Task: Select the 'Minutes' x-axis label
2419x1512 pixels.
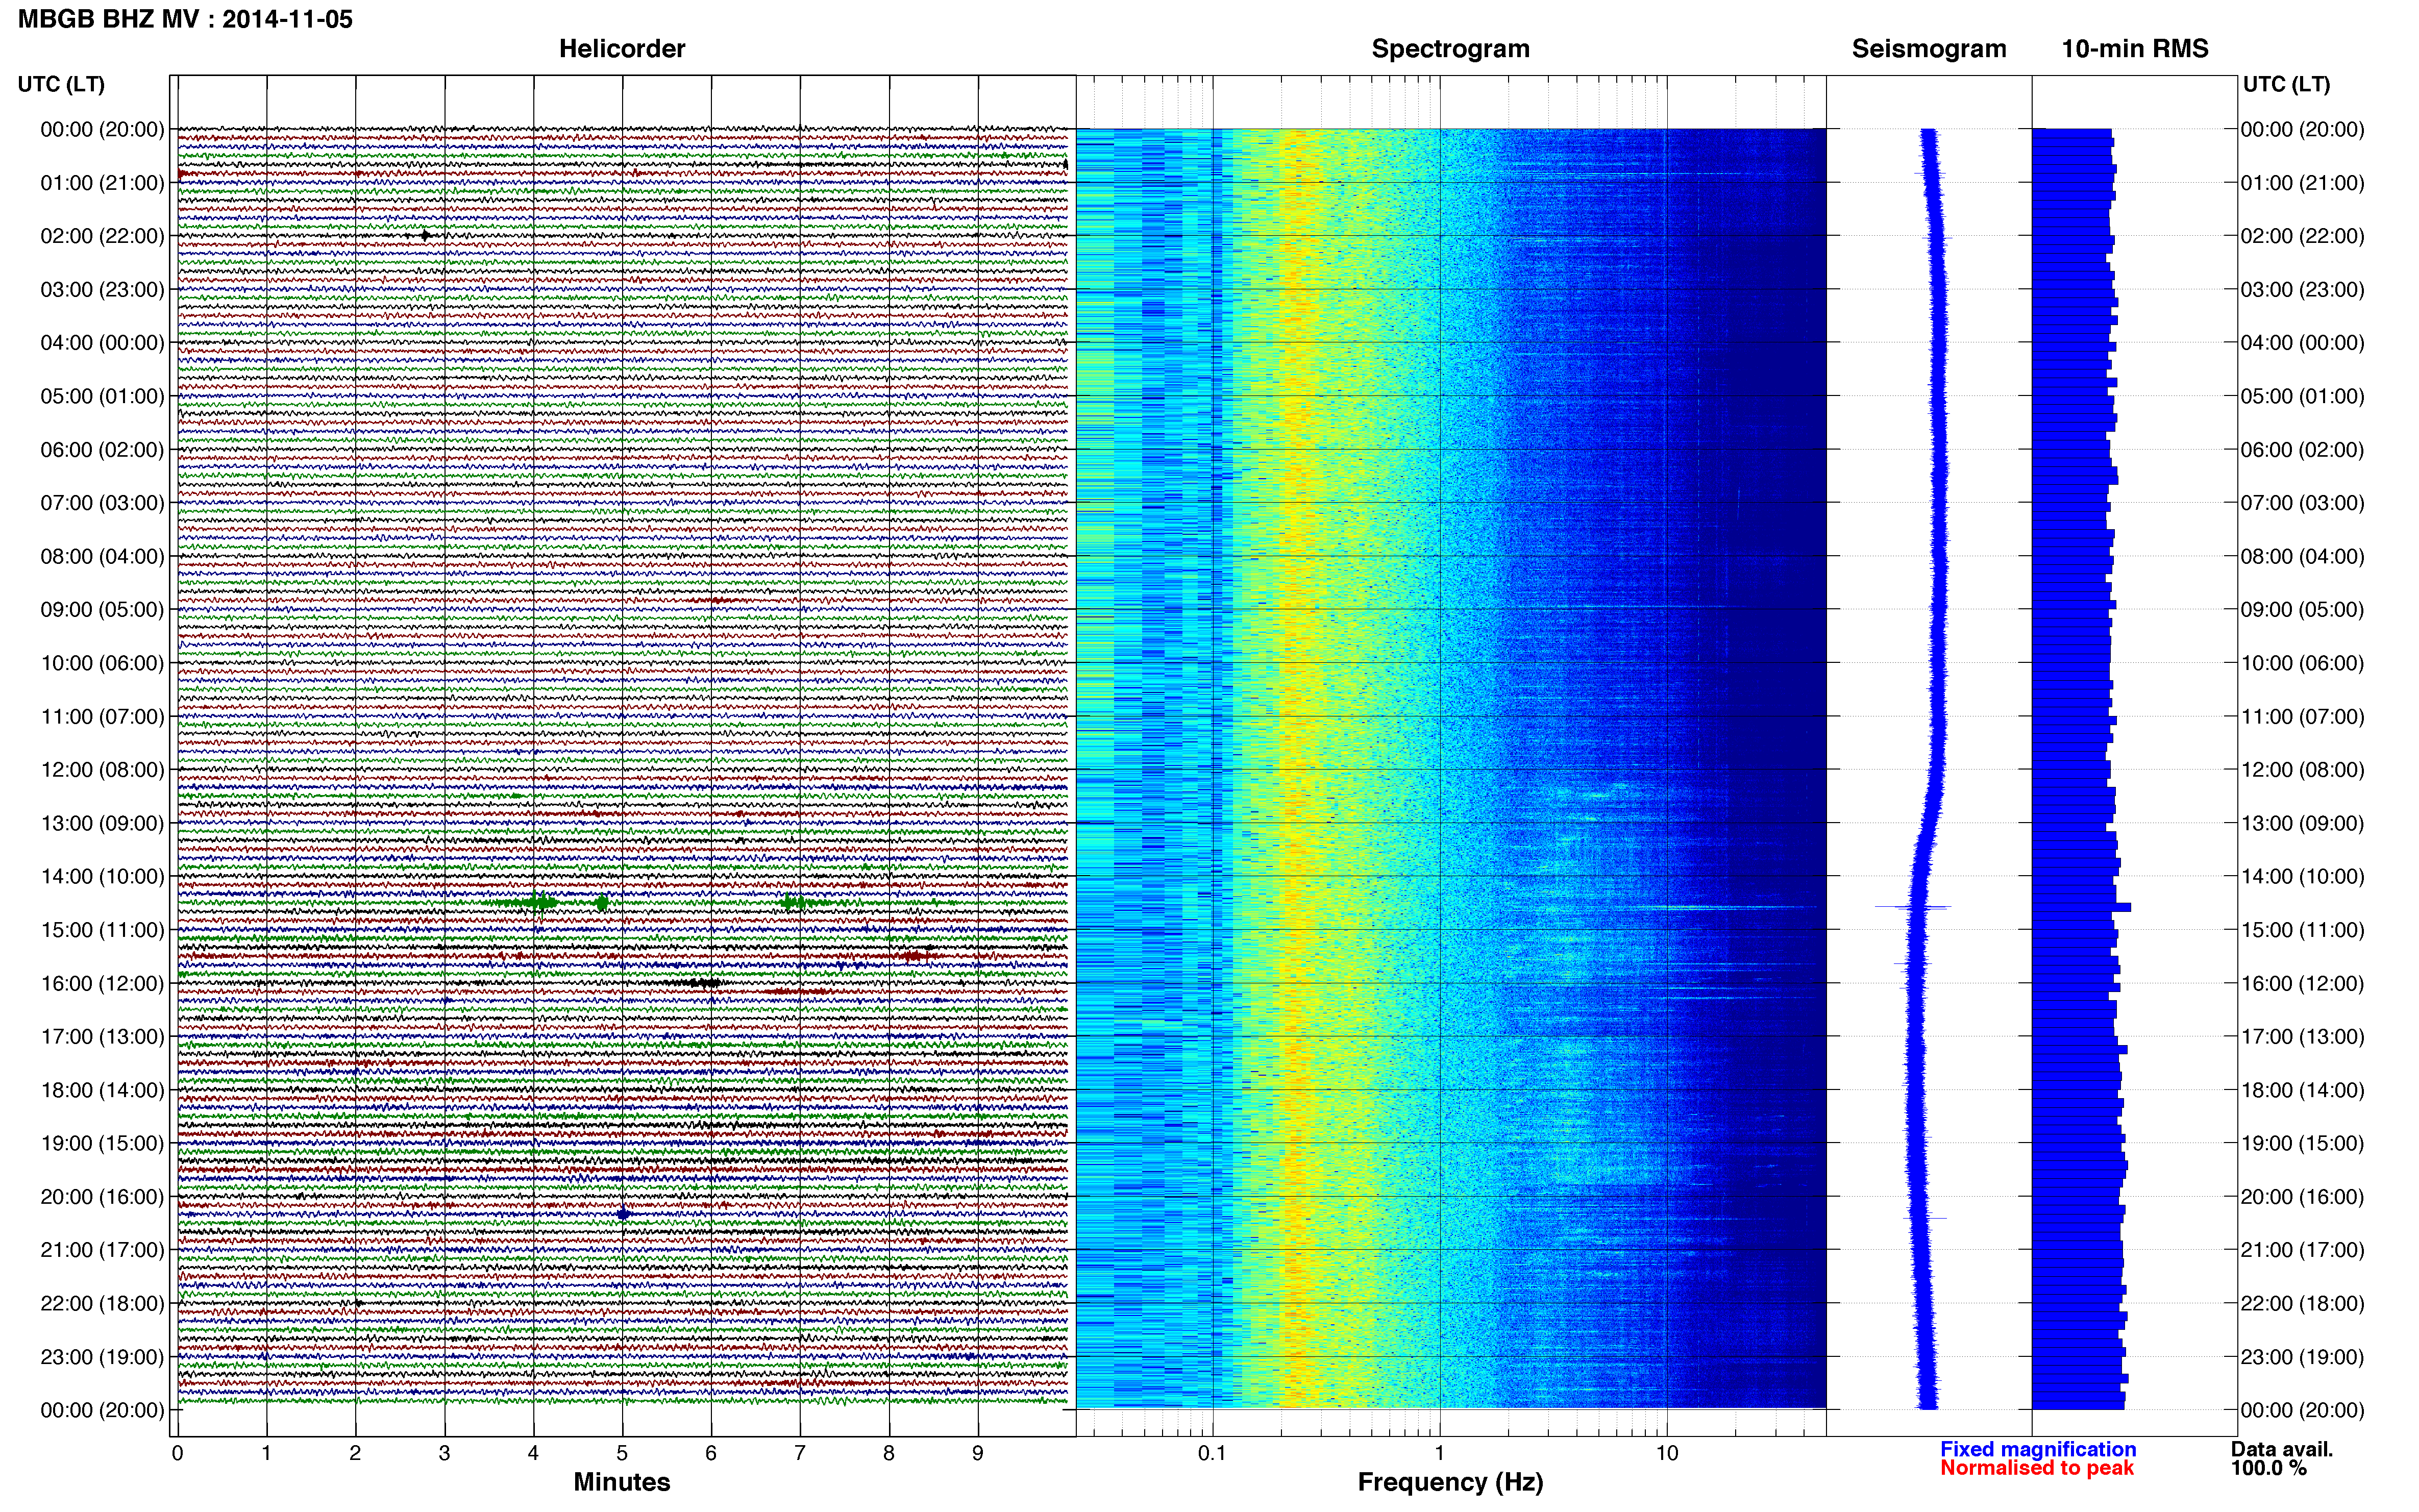Action: 622,1482
